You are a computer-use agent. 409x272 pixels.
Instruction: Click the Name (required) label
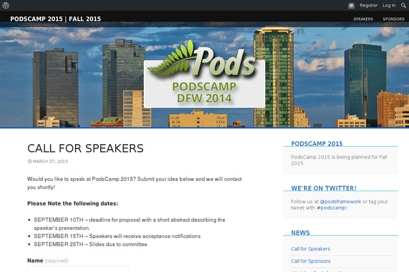point(48,260)
